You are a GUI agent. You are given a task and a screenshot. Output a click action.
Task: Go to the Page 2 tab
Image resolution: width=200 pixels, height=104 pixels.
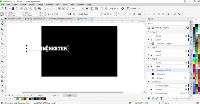(55, 95)
